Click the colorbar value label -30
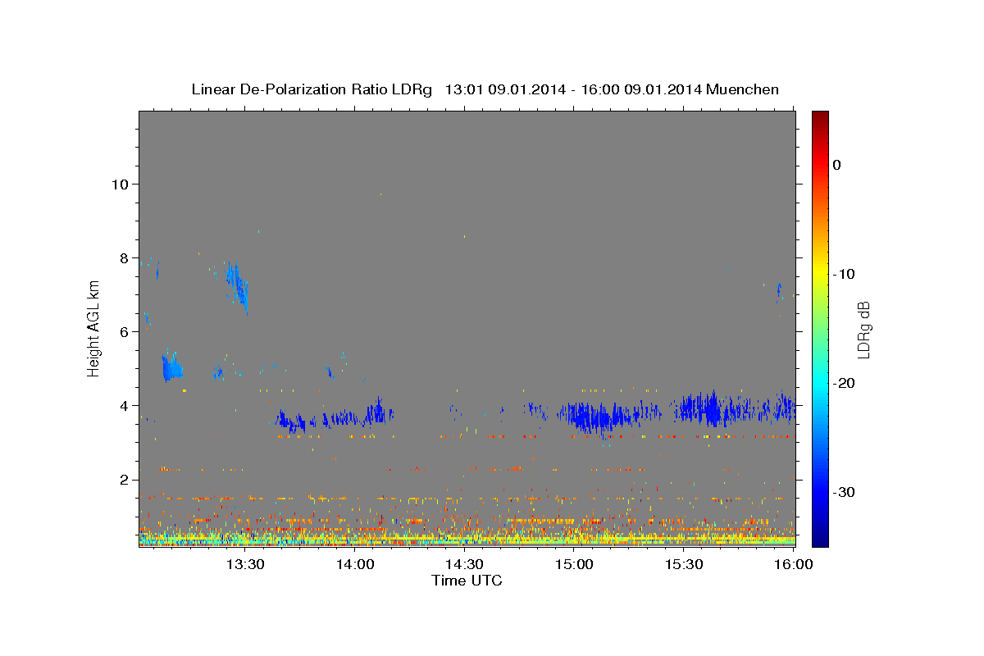Image resolution: width=984 pixels, height=656 pixels. [x=845, y=492]
